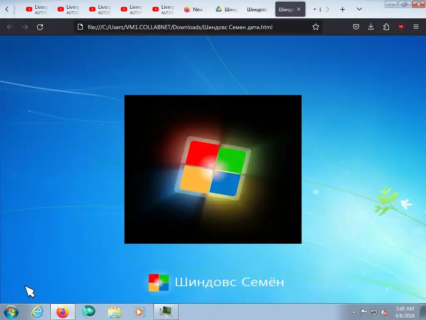This screenshot has width=426, height=320.
Task: Switch to the Google Drive Шинд tab
Action: 227,10
